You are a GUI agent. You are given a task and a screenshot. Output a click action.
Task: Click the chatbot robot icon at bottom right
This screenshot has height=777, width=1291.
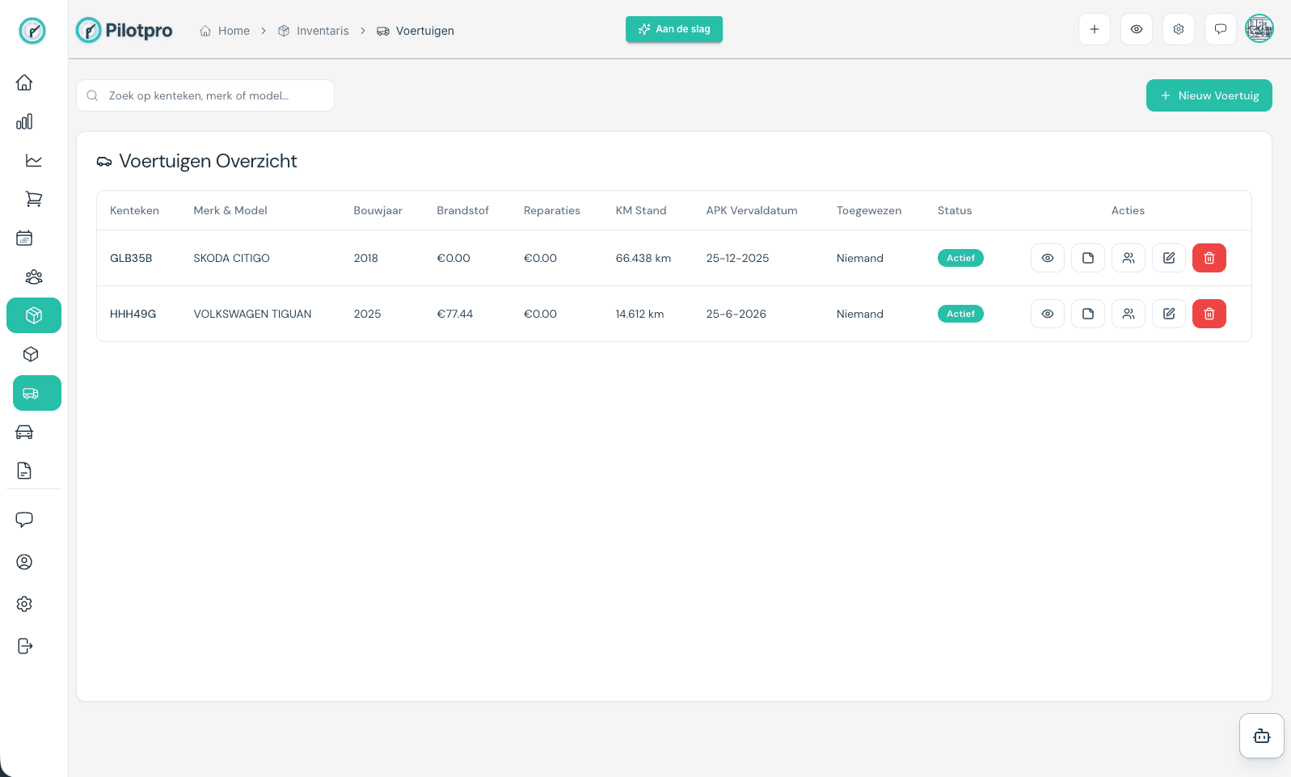pyautogui.click(x=1261, y=736)
